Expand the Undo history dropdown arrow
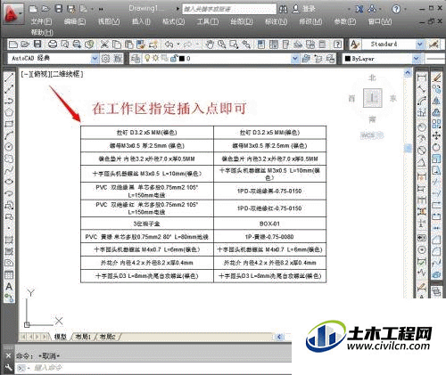The width and height of the screenshot is (446, 375). click(178, 45)
